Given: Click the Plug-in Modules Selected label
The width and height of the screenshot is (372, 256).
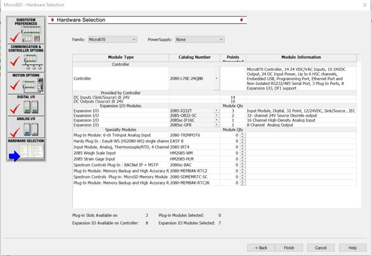Looking at the screenshot, I should 181,216.
